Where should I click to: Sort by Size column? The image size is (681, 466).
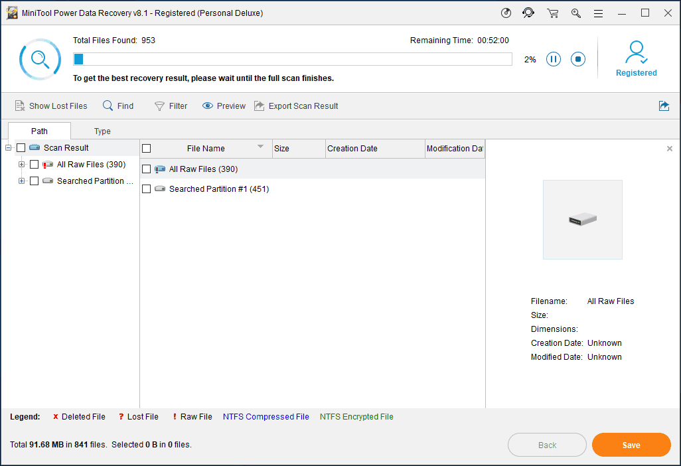[299, 149]
